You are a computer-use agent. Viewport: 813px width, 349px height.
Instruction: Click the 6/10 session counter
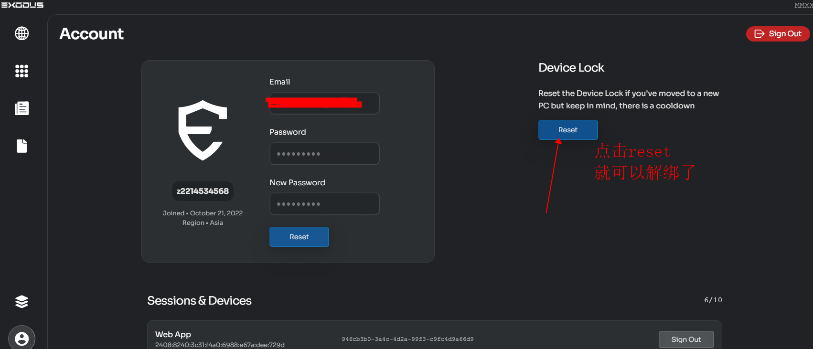point(713,300)
